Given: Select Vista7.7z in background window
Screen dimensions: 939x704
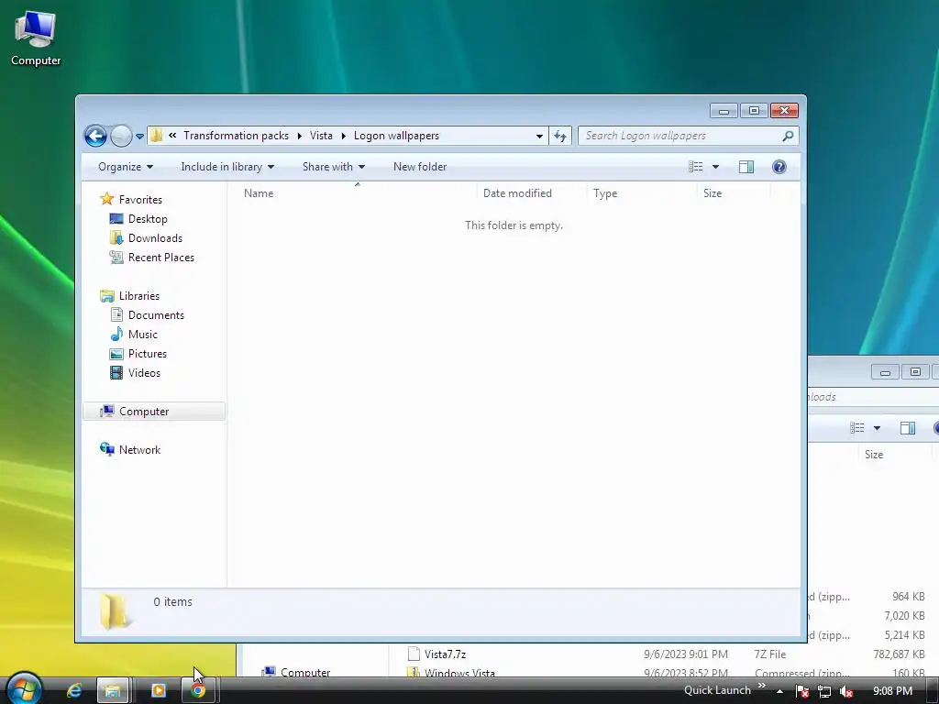Looking at the screenshot, I should click(445, 654).
